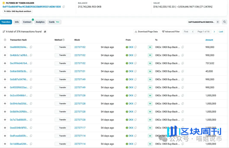Screen dimensions: 229x148
Task: Copy hash 0x4bb5c1a0fb3 icon
Action: point(31,55)
